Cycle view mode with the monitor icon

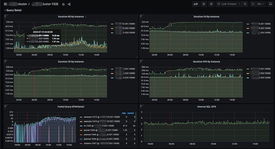[x=271, y=4]
